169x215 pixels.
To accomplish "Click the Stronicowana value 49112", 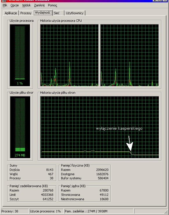I will tap(104, 195).
